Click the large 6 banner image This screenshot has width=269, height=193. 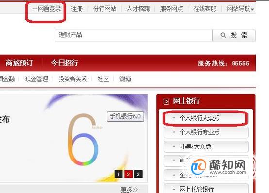(83, 140)
